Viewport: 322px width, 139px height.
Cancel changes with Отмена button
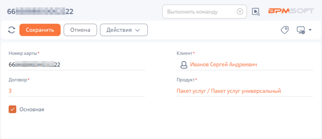pyautogui.click(x=80, y=30)
